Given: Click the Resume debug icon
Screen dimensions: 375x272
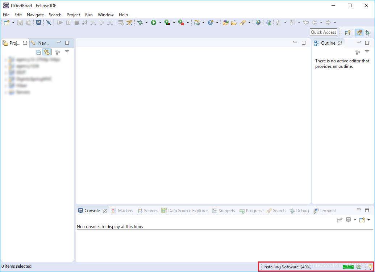Looking at the screenshot, I should (60, 22).
